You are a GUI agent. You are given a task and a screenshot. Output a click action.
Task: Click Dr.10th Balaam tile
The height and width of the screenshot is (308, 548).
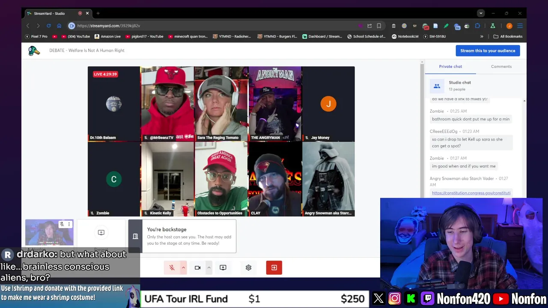(x=114, y=104)
